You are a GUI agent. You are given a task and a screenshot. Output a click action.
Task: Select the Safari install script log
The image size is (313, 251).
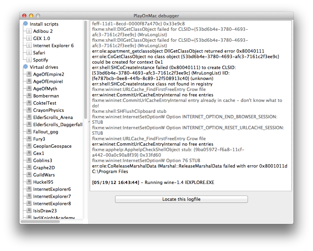tap(39, 53)
